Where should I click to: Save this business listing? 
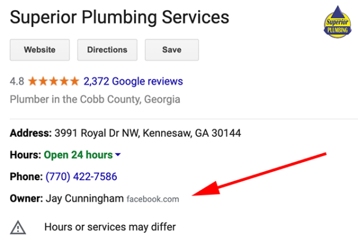click(172, 50)
